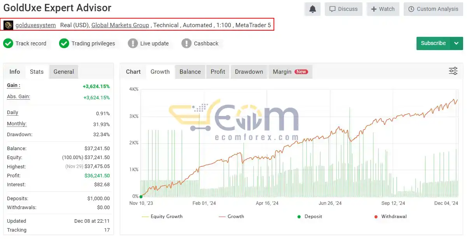Click the "Gain :" label
Screen dimensions: 467x239
[14, 85]
